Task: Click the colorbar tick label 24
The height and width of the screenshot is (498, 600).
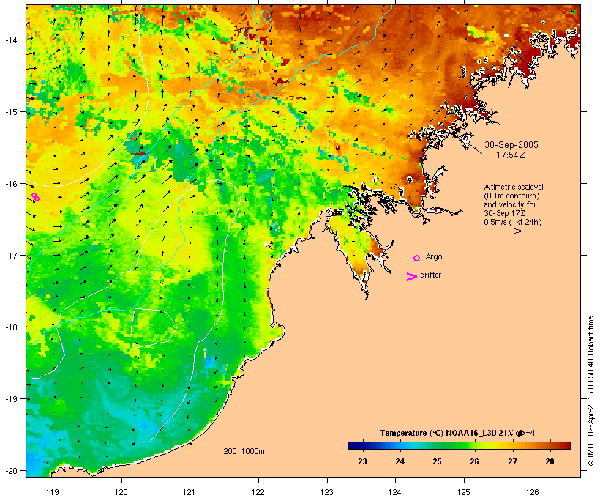Action: point(400,461)
